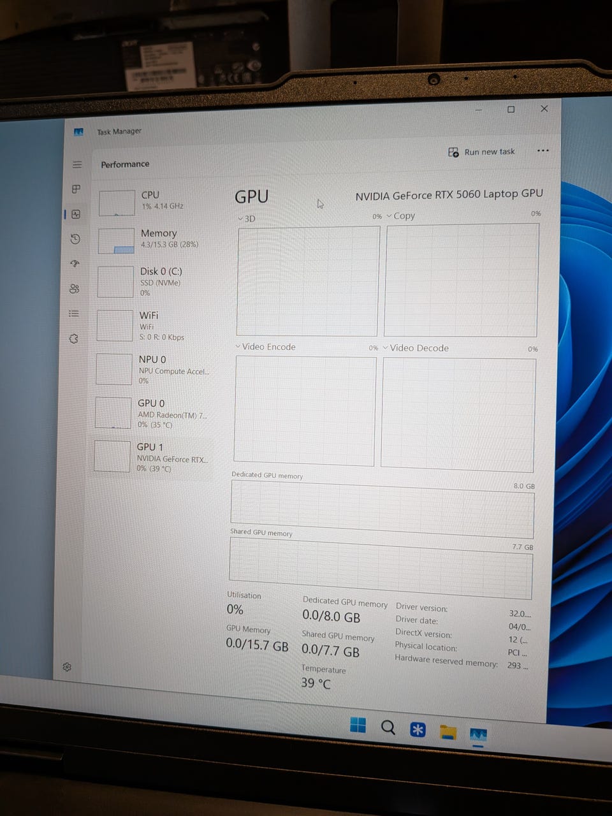The width and height of the screenshot is (612, 816).
Task: Click the 8.0 GB graph scale label
Action: tap(524, 486)
